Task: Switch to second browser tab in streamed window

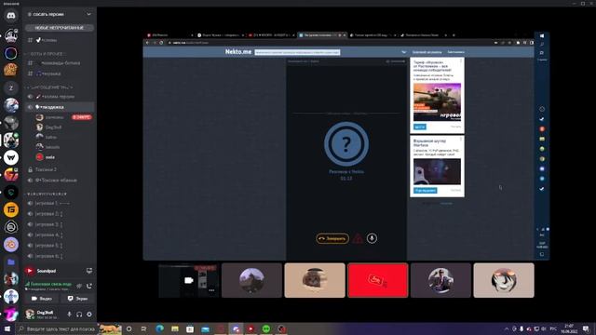Action: point(220,35)
